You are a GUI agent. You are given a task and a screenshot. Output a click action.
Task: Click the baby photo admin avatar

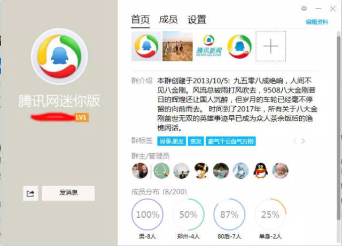coord(280,171)
